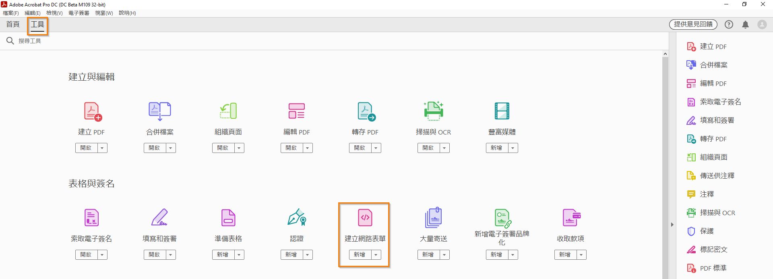773x279 pixels.
Task: Click the 收取款項 payment icon
Action: click(572, 218)
